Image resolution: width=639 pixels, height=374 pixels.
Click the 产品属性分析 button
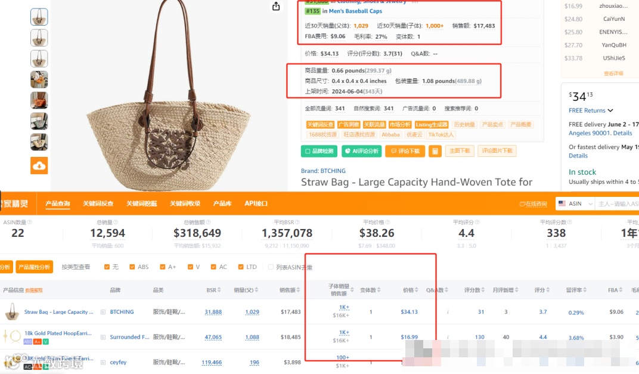click(34, 267)
